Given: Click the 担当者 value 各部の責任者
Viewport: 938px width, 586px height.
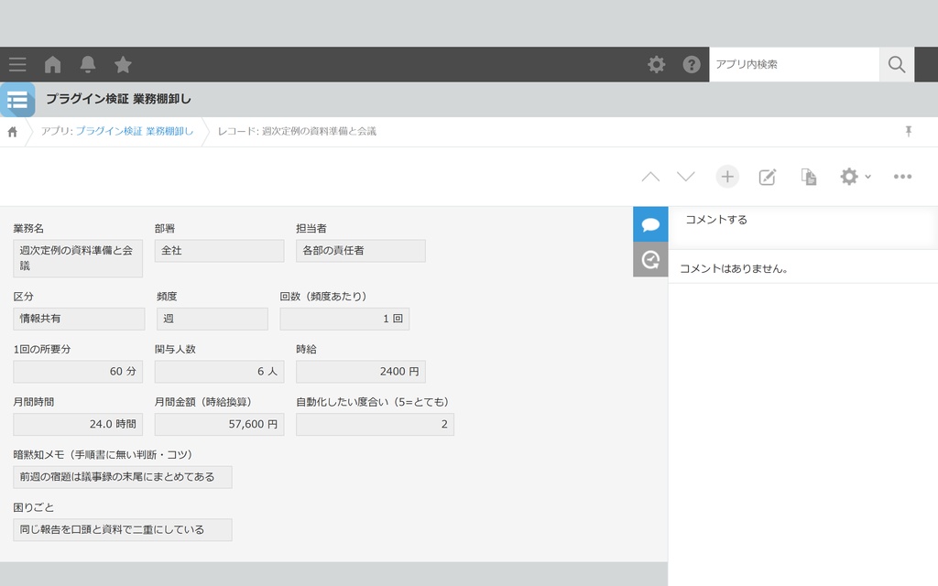Looking at the screenshot, I should 361,251.
